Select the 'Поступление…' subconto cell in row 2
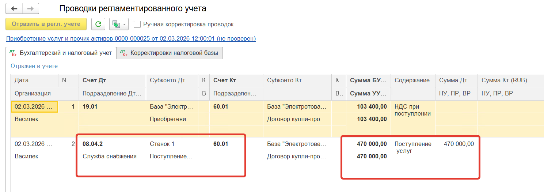This screenshot has width=544, height=192. (x=172, y=157)
